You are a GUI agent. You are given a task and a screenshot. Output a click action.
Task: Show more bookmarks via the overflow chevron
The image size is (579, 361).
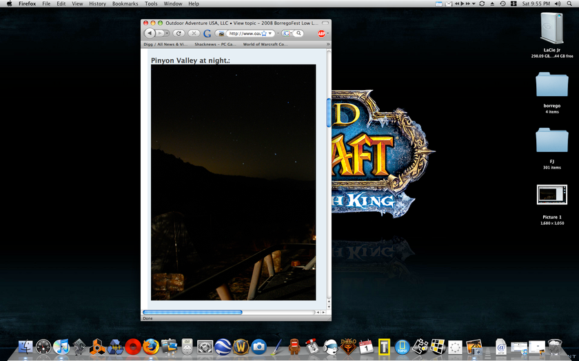pyautogui.click(x=328, y=44)
